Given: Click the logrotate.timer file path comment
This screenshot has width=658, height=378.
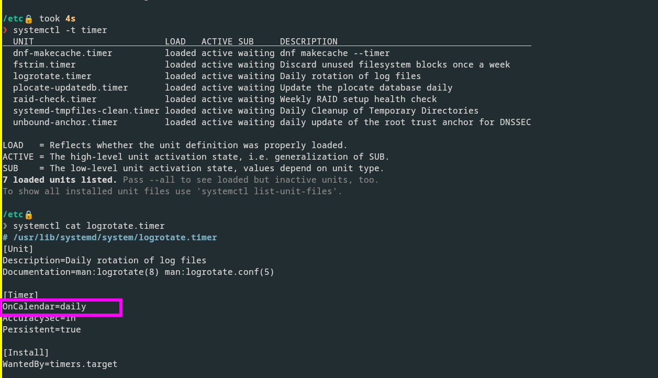Looking at the screenshot, I should 110,238.
